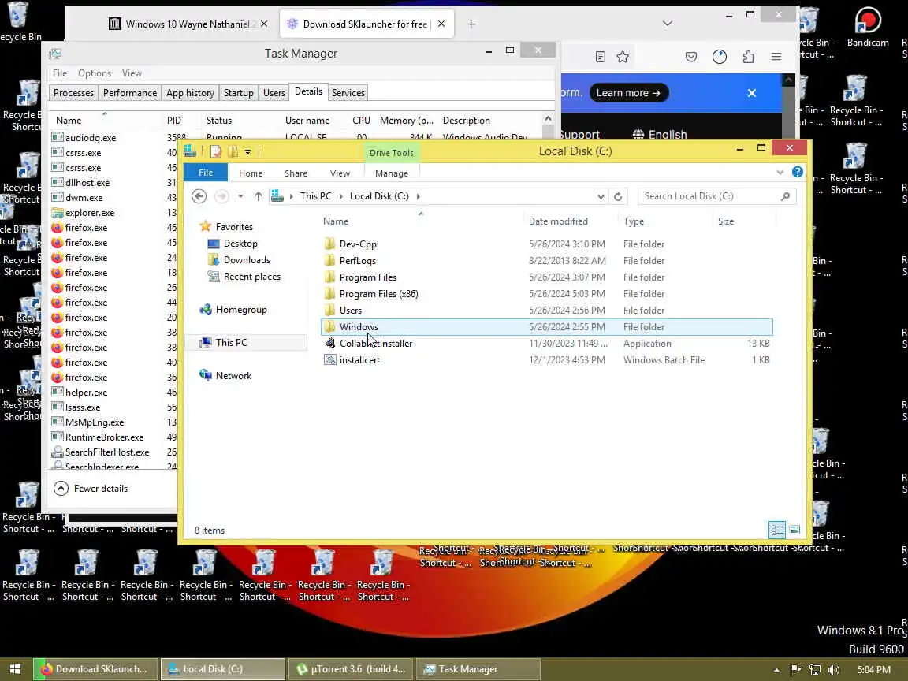908x681 pixels.
Task: Open the Pocket save icon in Firefox
Action: coord(690,57)
